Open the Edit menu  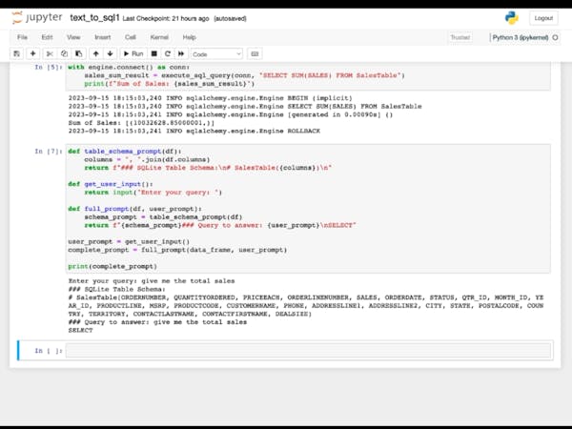[47, 37]
